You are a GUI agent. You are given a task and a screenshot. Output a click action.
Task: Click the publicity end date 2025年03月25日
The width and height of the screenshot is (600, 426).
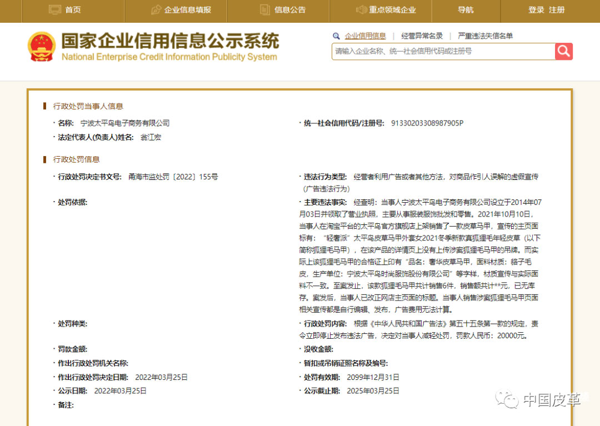[373, 391]
